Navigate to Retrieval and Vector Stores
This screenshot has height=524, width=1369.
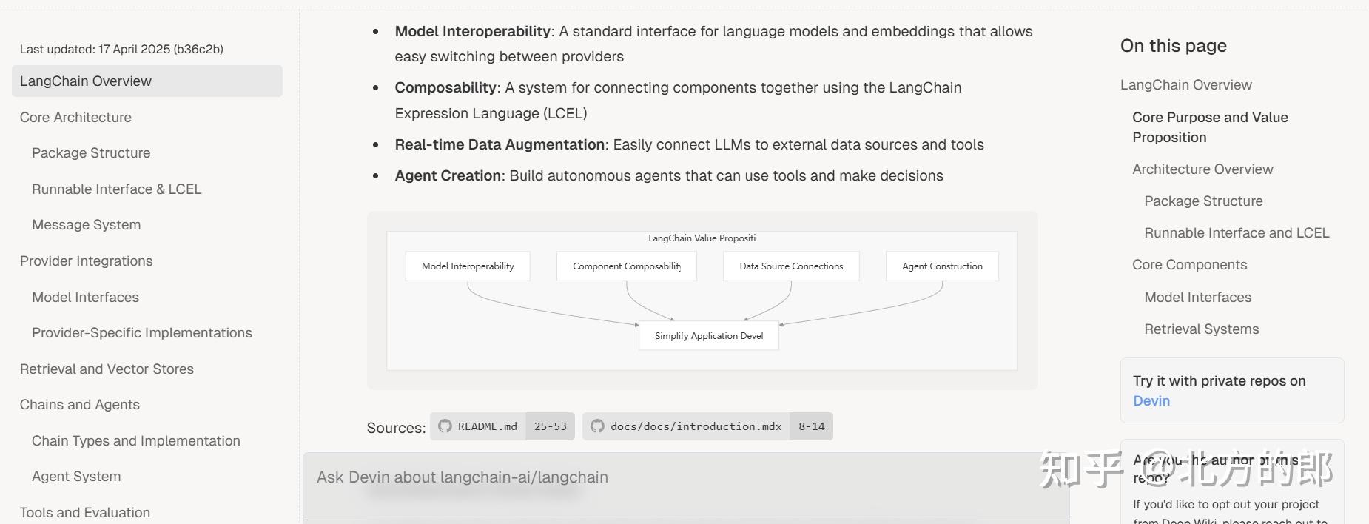(x=107, y=369)
